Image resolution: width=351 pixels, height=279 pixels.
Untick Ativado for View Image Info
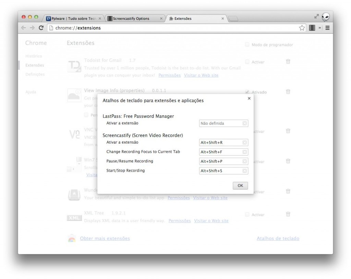(x=247, y=92)
